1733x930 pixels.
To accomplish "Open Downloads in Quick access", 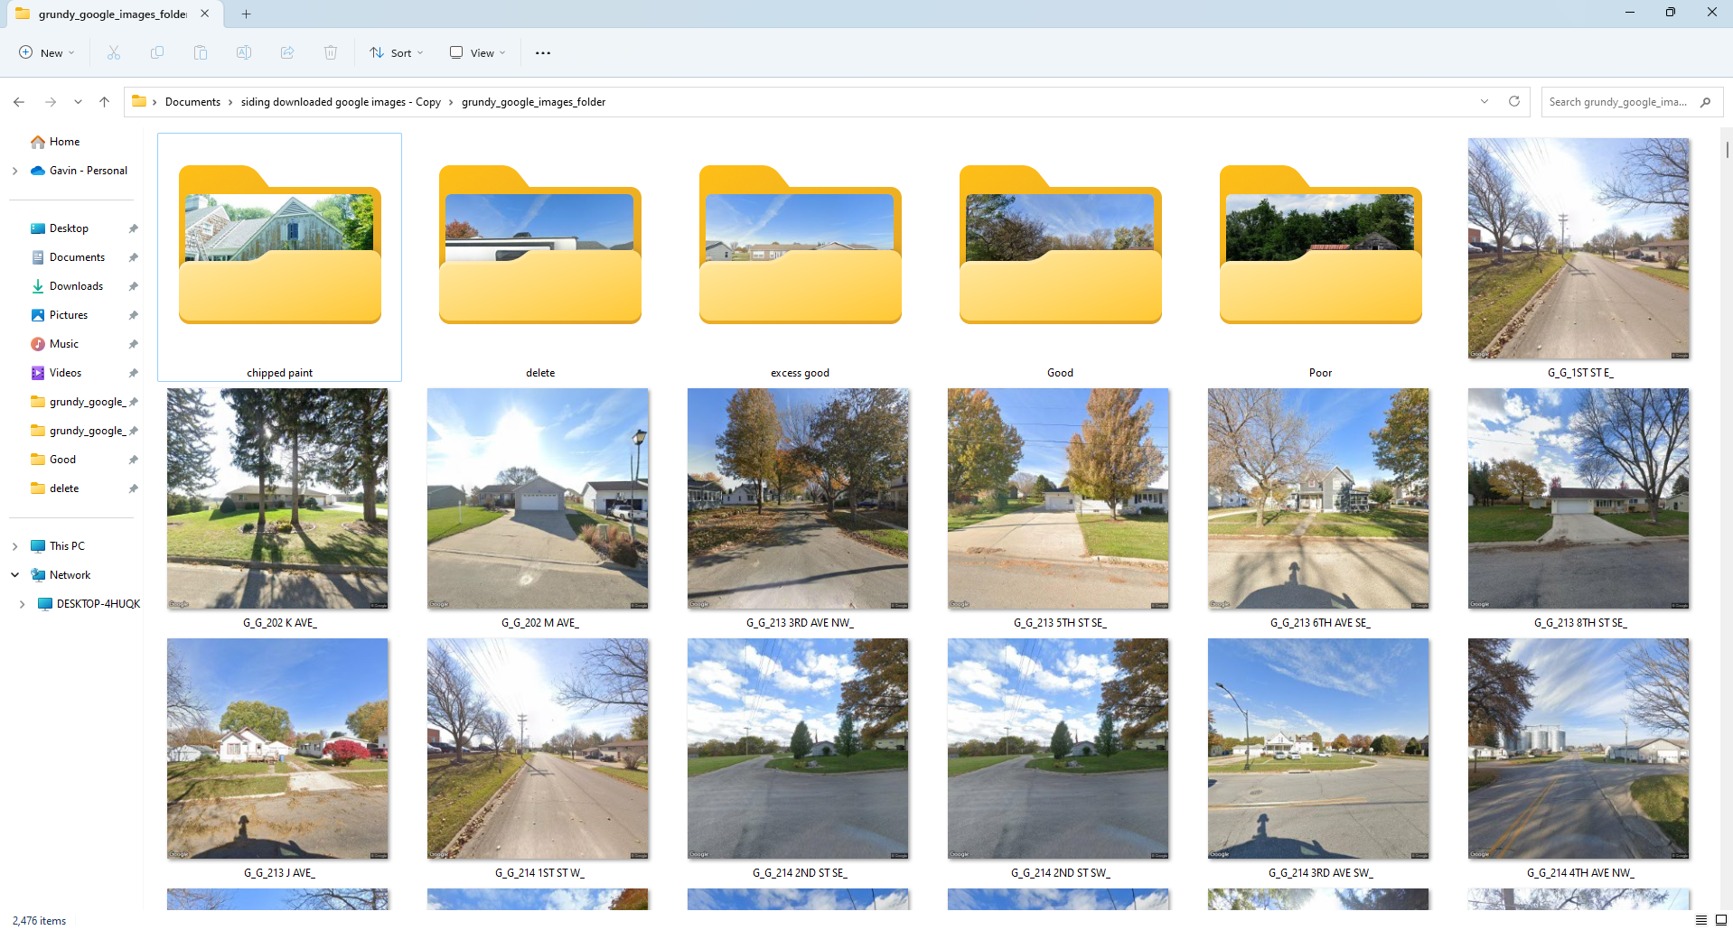I will pyautogui.click(x=76, y=286).
